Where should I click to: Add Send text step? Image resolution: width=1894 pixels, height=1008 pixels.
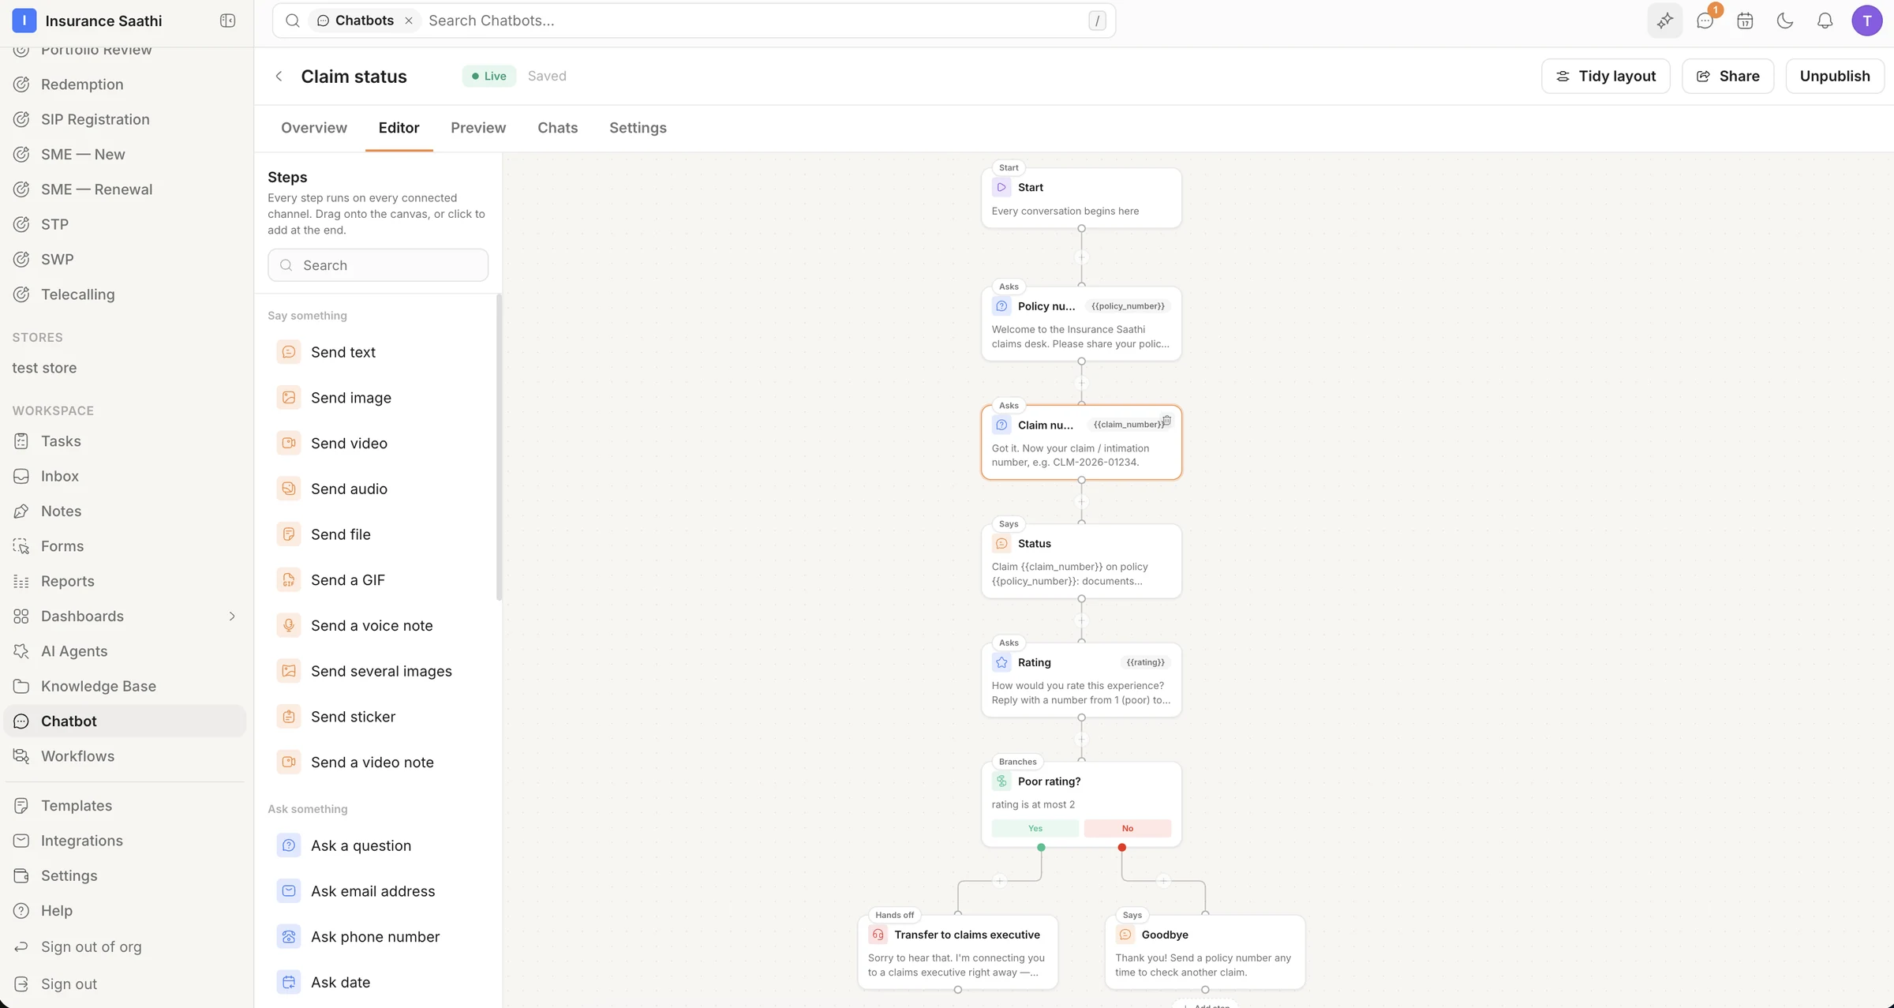point(378,352)
